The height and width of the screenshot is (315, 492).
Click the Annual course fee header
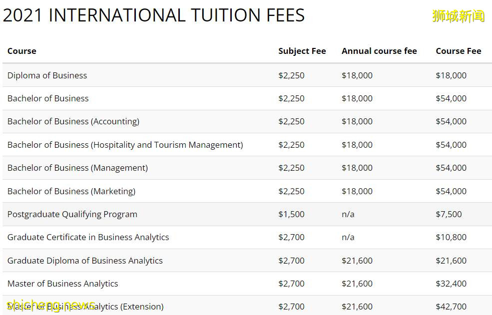point(379,51)
